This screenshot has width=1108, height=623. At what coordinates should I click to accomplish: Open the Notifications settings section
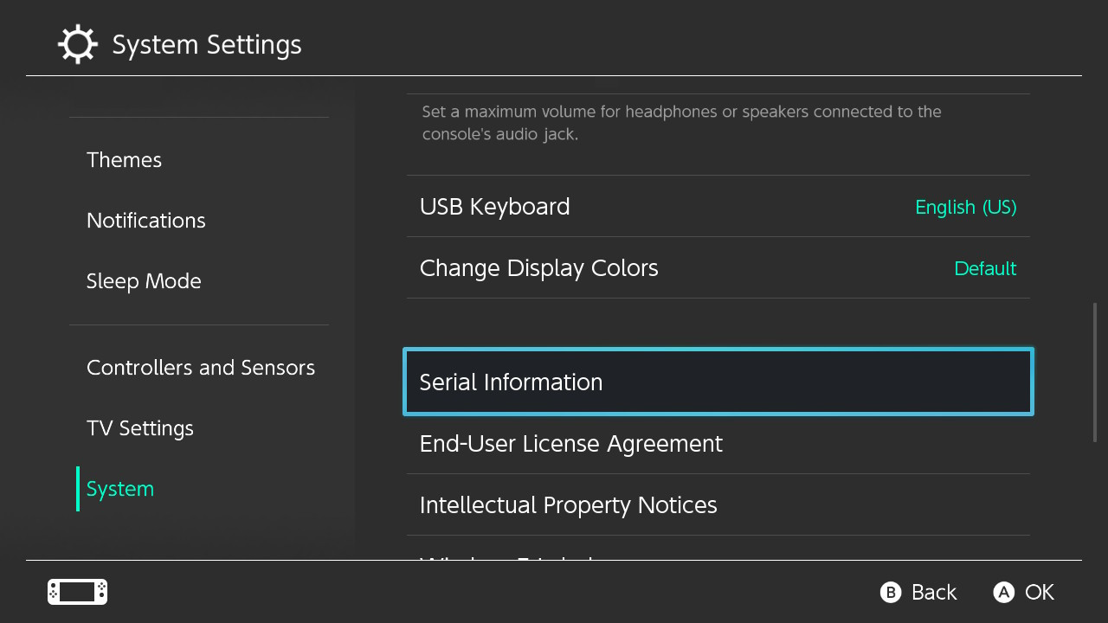coord(145,220)
